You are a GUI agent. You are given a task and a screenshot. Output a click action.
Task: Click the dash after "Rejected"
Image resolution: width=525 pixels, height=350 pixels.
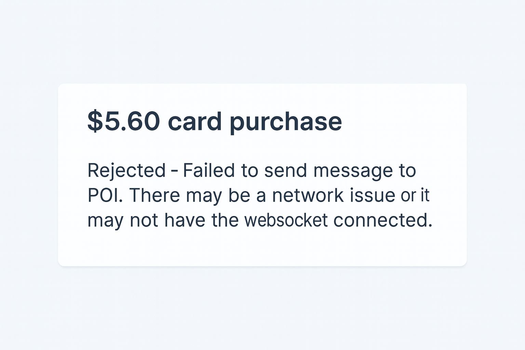tap(174, 171)
